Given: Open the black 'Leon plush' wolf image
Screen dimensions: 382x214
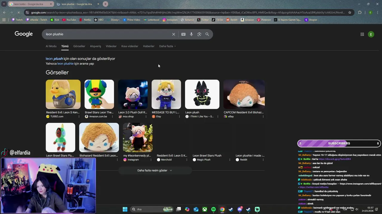Looking at the screenshot, I should [202, 94].
